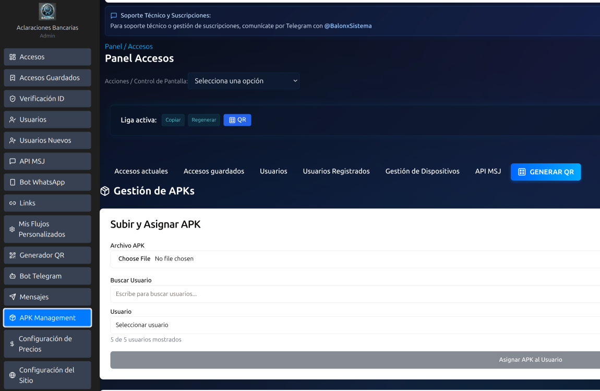
Task: Click Choose File for Archivo APK
Action: pos(134,259)
